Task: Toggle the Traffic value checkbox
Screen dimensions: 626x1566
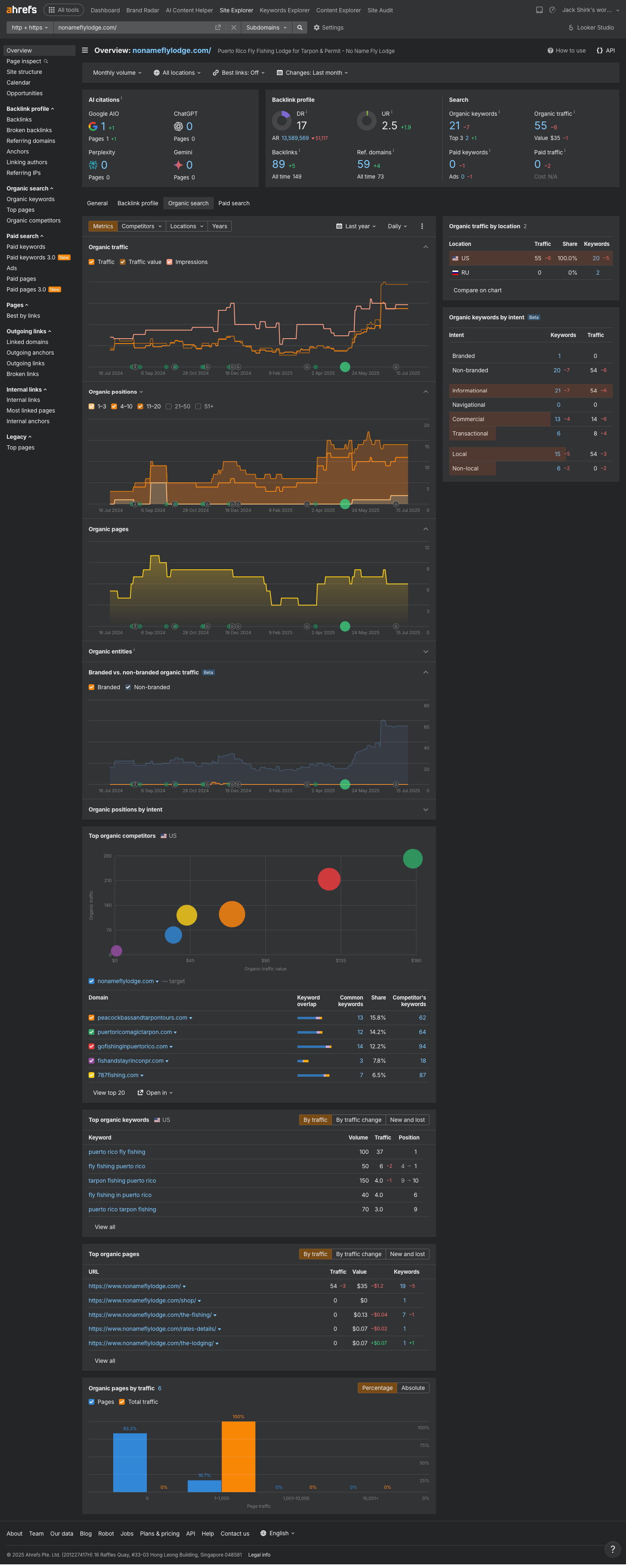Action: tap(122, 262)
